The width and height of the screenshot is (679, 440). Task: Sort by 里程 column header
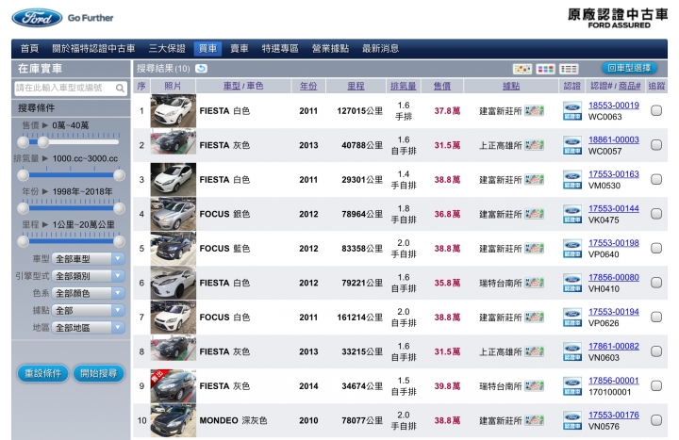tap(356, 86)
